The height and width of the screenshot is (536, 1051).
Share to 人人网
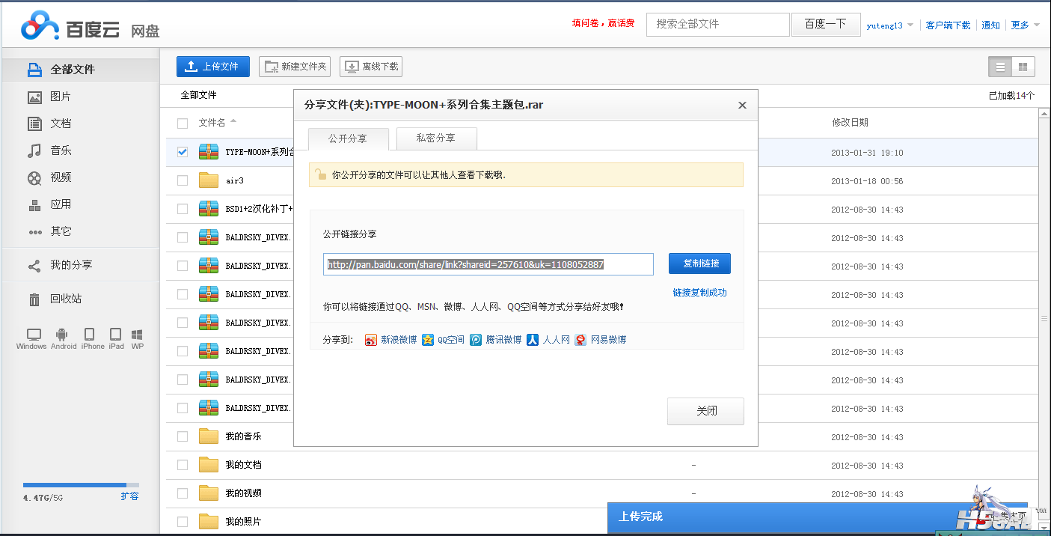(548, 340)
